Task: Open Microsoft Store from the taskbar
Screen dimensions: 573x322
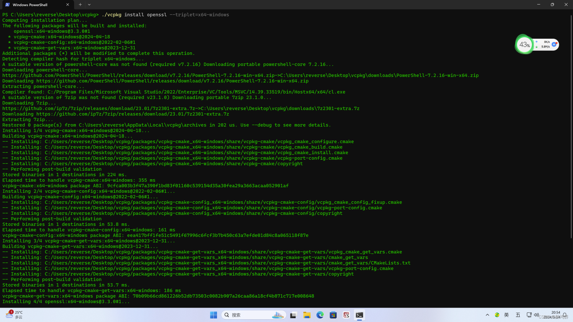Action: coord(333,315)
